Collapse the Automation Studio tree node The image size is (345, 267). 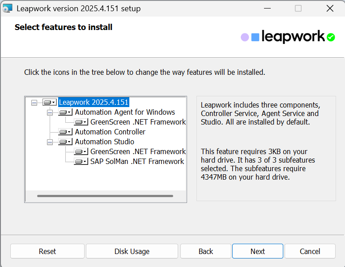(x=50, y=142)
